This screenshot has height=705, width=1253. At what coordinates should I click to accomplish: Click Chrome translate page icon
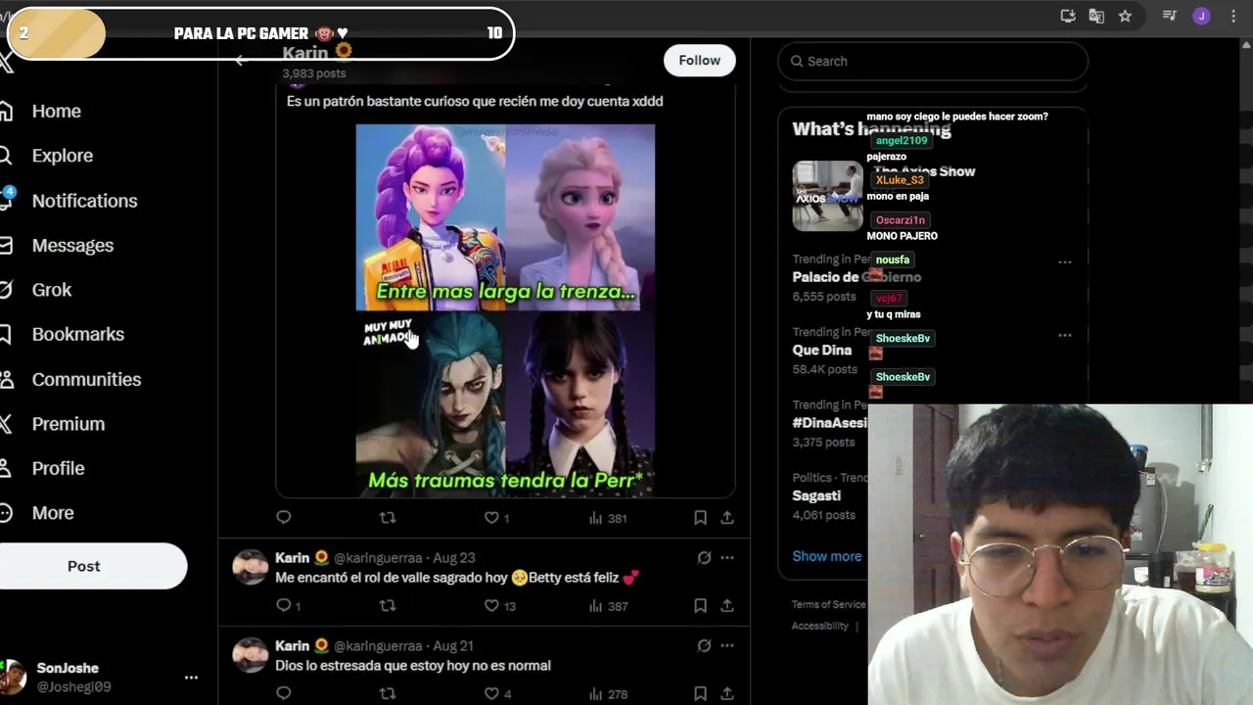[1096, 16]
